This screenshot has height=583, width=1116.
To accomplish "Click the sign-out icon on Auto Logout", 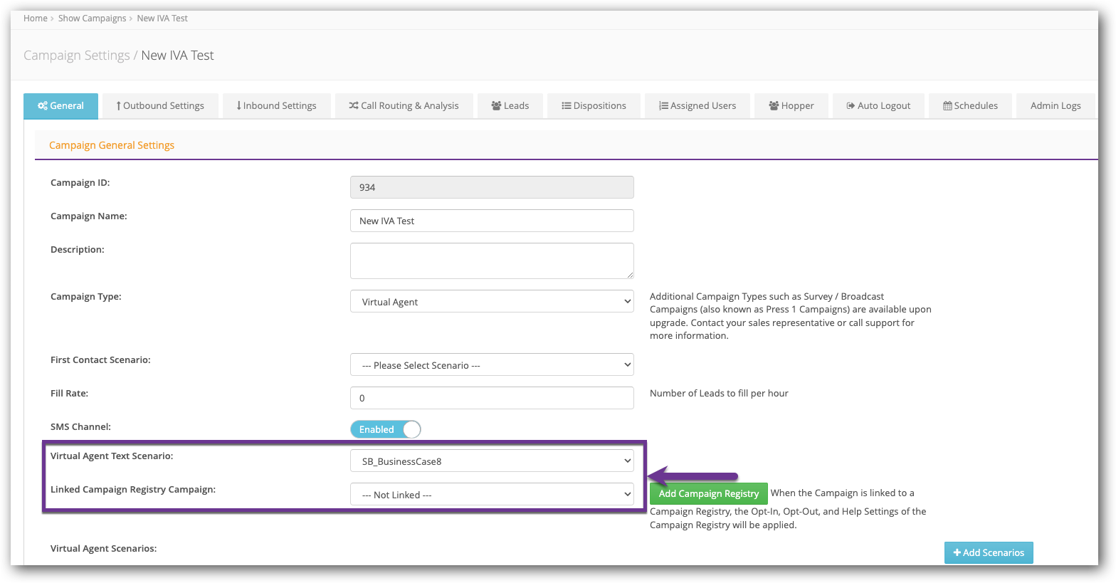I will (850, 106).
